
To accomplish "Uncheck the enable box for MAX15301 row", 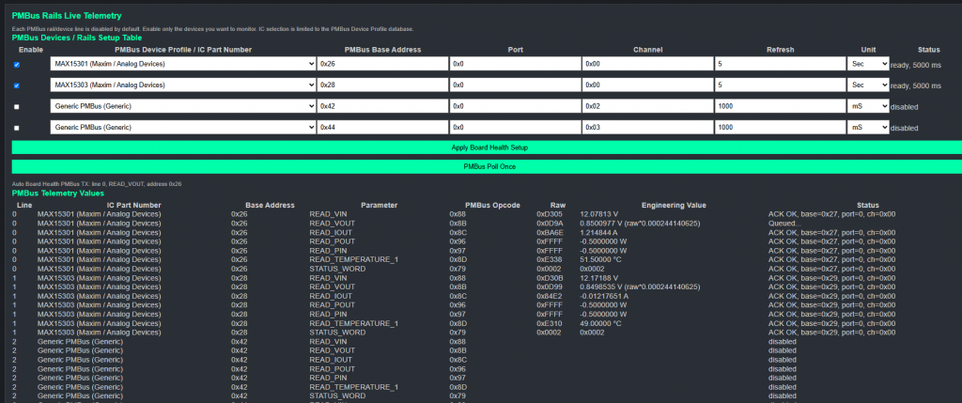I will coord(17,65).
